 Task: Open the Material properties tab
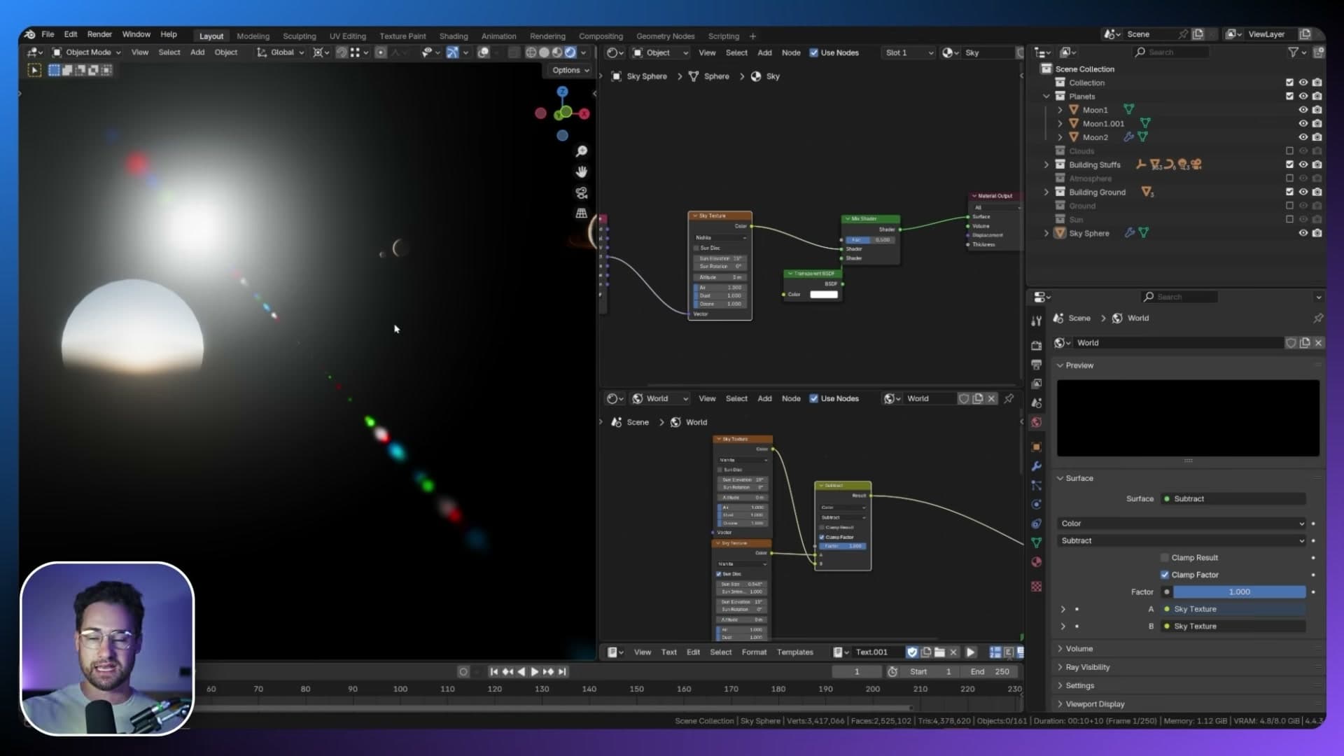(1037, 562)
